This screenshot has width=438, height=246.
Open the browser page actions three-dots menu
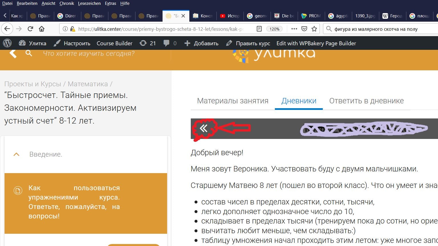[x=294, y=29]
